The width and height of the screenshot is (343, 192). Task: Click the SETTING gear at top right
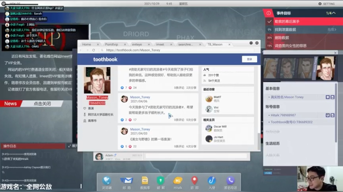(320, 4)
